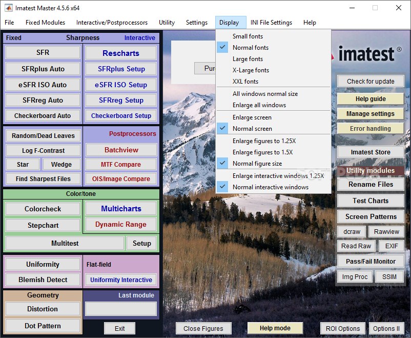Image resolution: width=411 pixels, height=338 pixels.
Task: Open the Fixed Modules menu
Action: click(x=45, y=23)
